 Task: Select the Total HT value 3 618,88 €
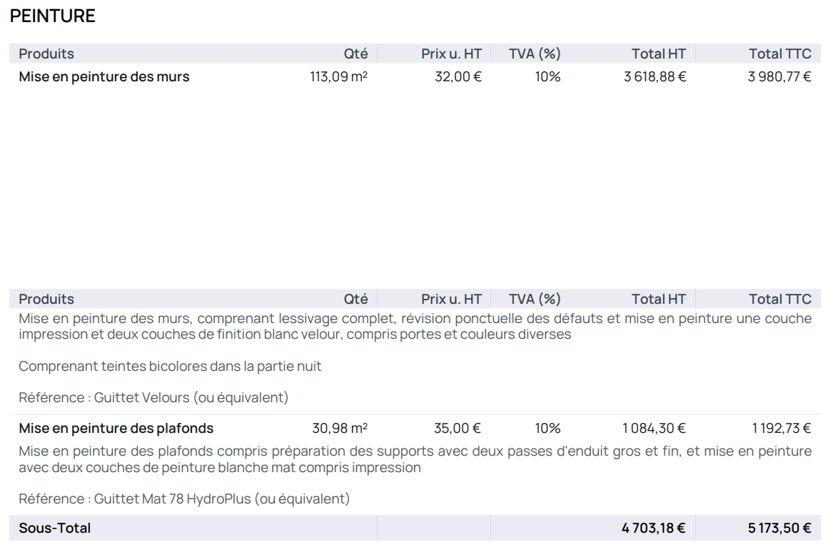[x=655, y=76]
